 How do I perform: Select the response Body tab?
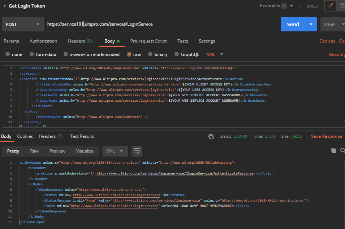coord(6,136)
